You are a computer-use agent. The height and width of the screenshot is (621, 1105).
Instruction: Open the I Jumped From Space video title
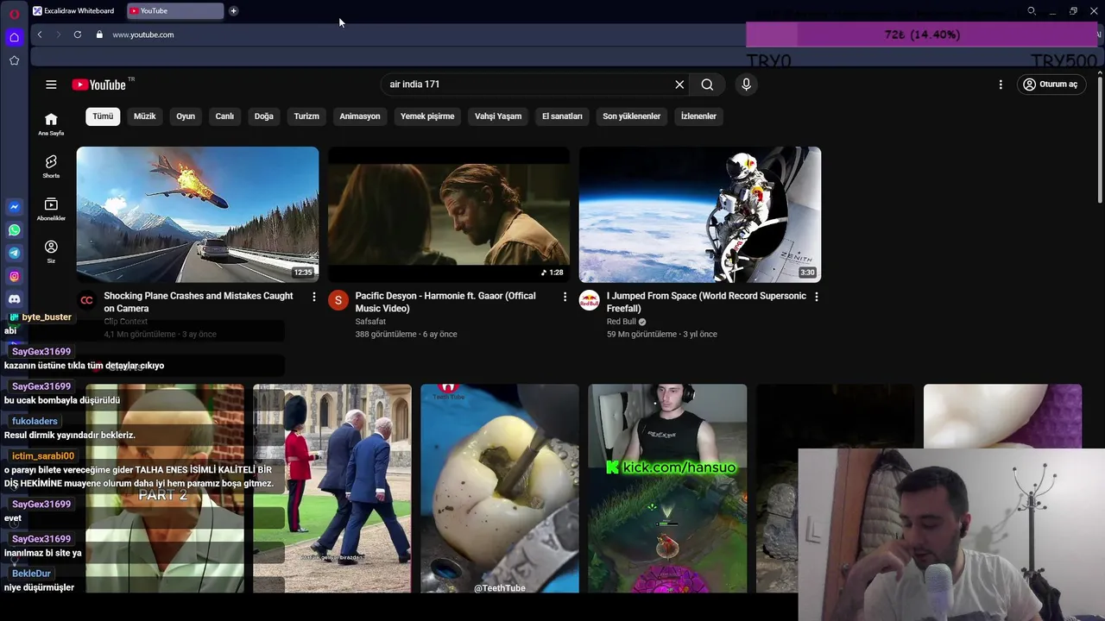point(706,302)
